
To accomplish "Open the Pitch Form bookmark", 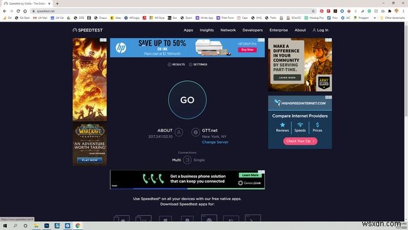I will coord(225,18).
